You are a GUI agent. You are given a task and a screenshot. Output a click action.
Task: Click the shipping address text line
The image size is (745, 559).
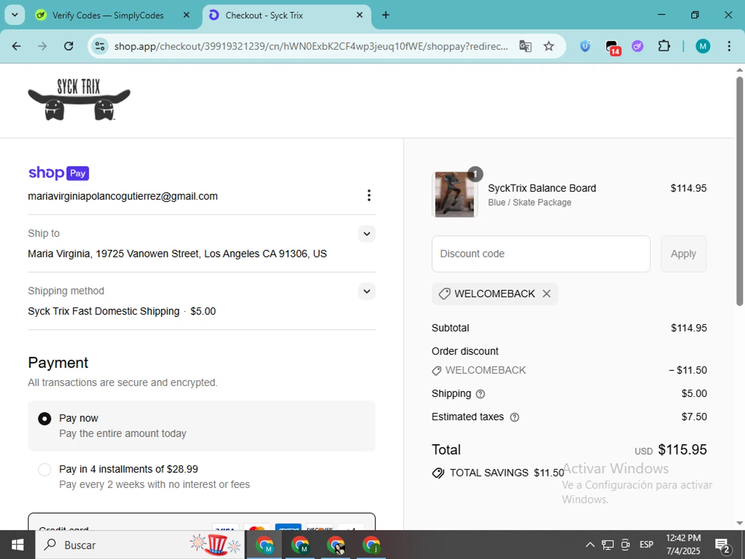[x=177, y=254]
